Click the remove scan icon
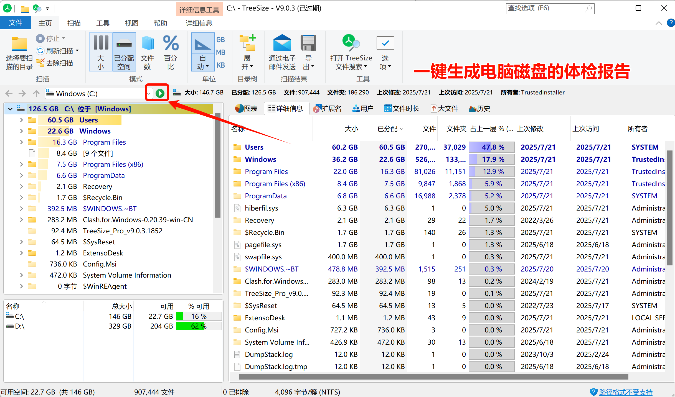The image size is (675, 397). pos(40,63)
